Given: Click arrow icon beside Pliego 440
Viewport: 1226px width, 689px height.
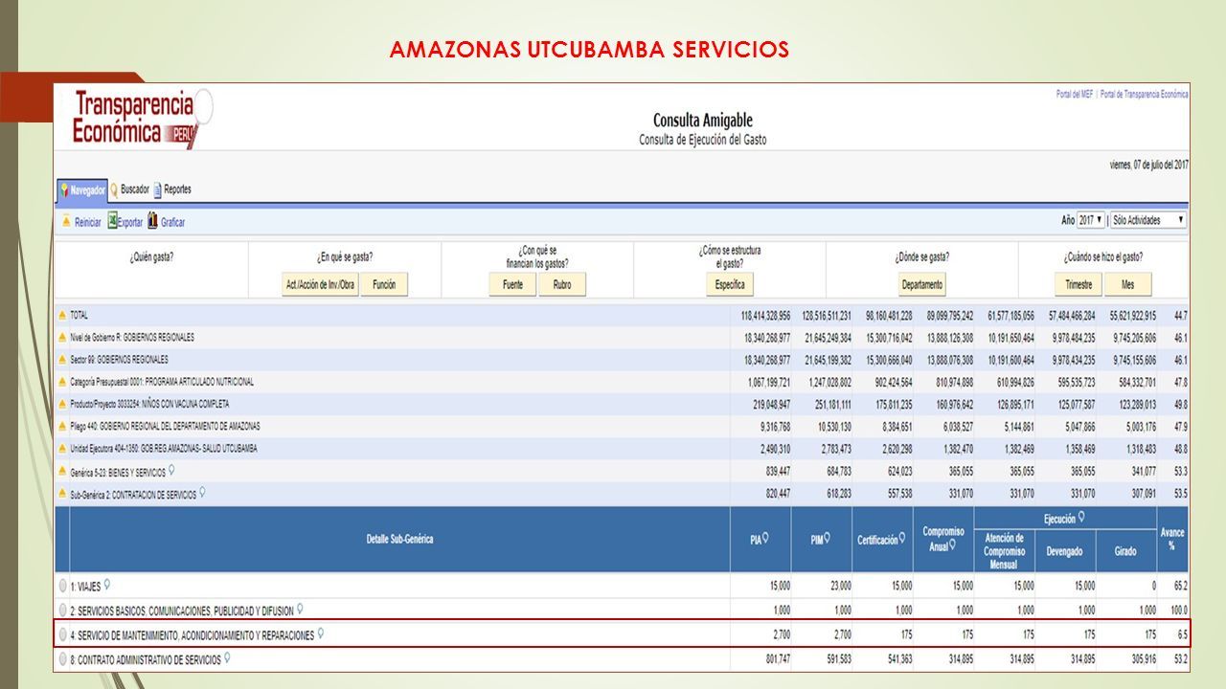Looking at the screenshot, I should pyautogui.click(x=62, y=426).
